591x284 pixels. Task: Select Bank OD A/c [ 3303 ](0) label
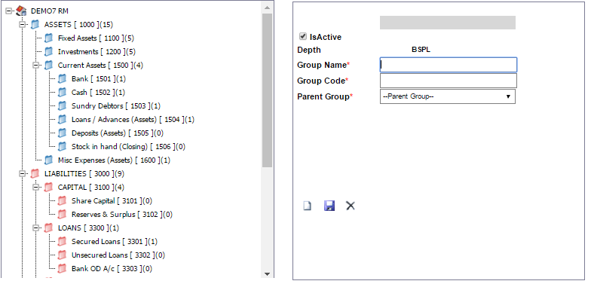pyautogui.click(x=112, y=268)
